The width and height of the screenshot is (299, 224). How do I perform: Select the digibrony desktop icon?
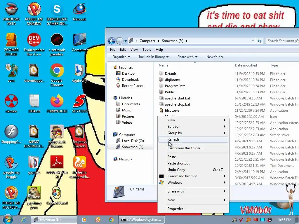pos(79,73)
